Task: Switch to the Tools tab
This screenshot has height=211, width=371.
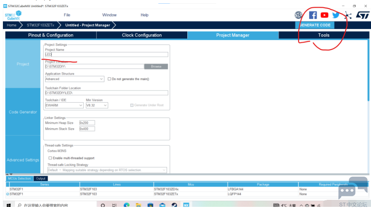Action: coord(324,35)
